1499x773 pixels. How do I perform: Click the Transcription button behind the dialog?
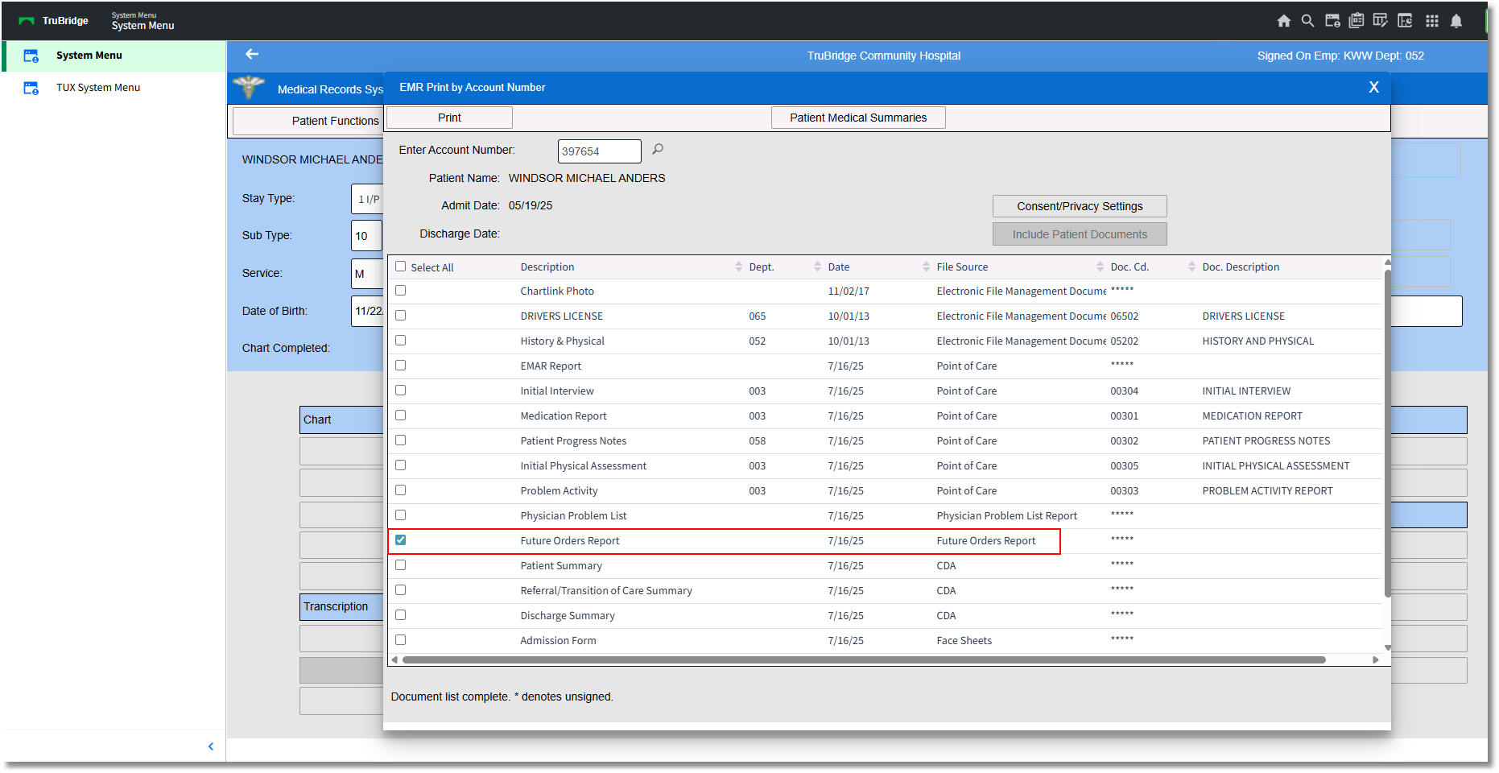click(x=341, y=606)
